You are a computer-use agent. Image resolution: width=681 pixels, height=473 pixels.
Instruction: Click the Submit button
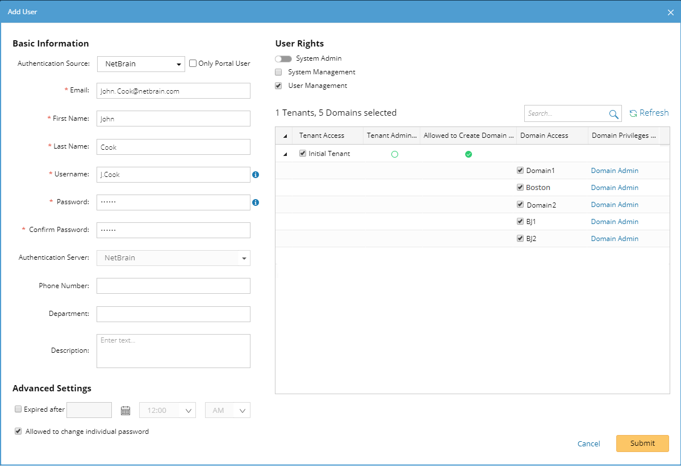pyautogui.click(x=642, y=444)
